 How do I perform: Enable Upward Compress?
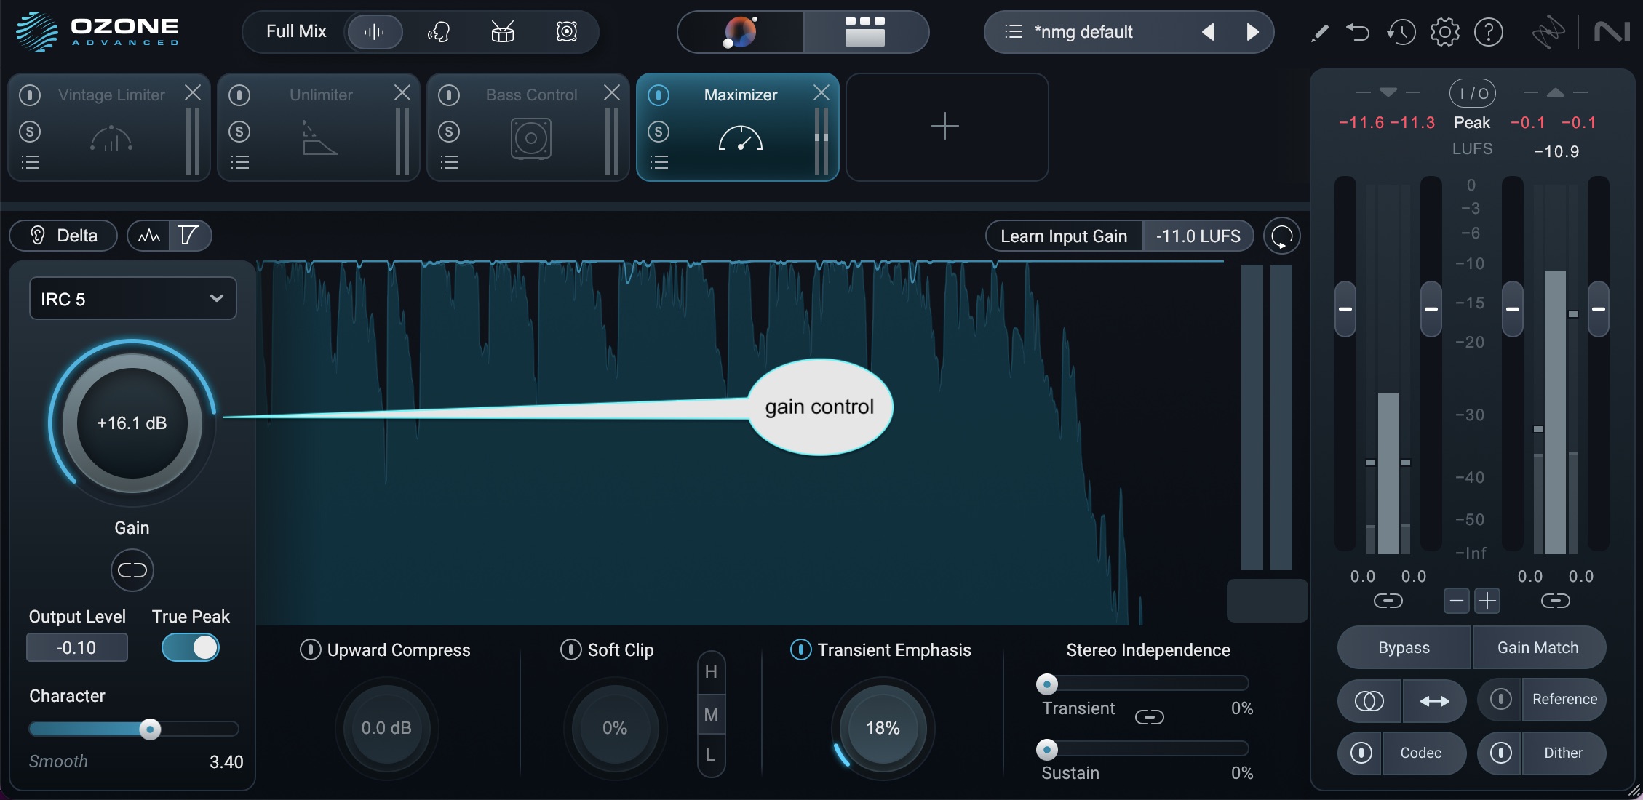pos(311,649)
